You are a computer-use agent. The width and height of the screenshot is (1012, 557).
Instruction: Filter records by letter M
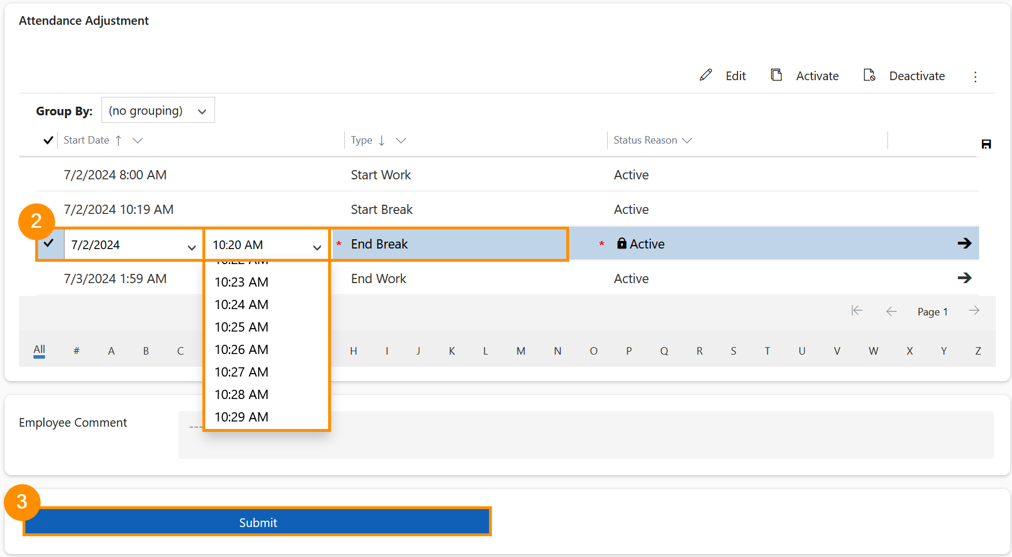(x=521, y=351)
